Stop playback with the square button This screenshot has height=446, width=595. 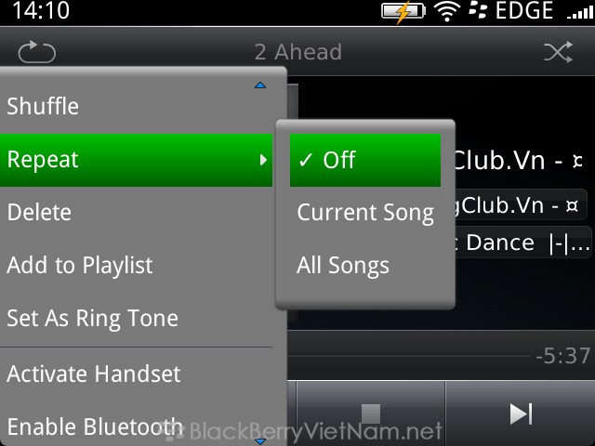pyautogui.click(x=371, y=413)
